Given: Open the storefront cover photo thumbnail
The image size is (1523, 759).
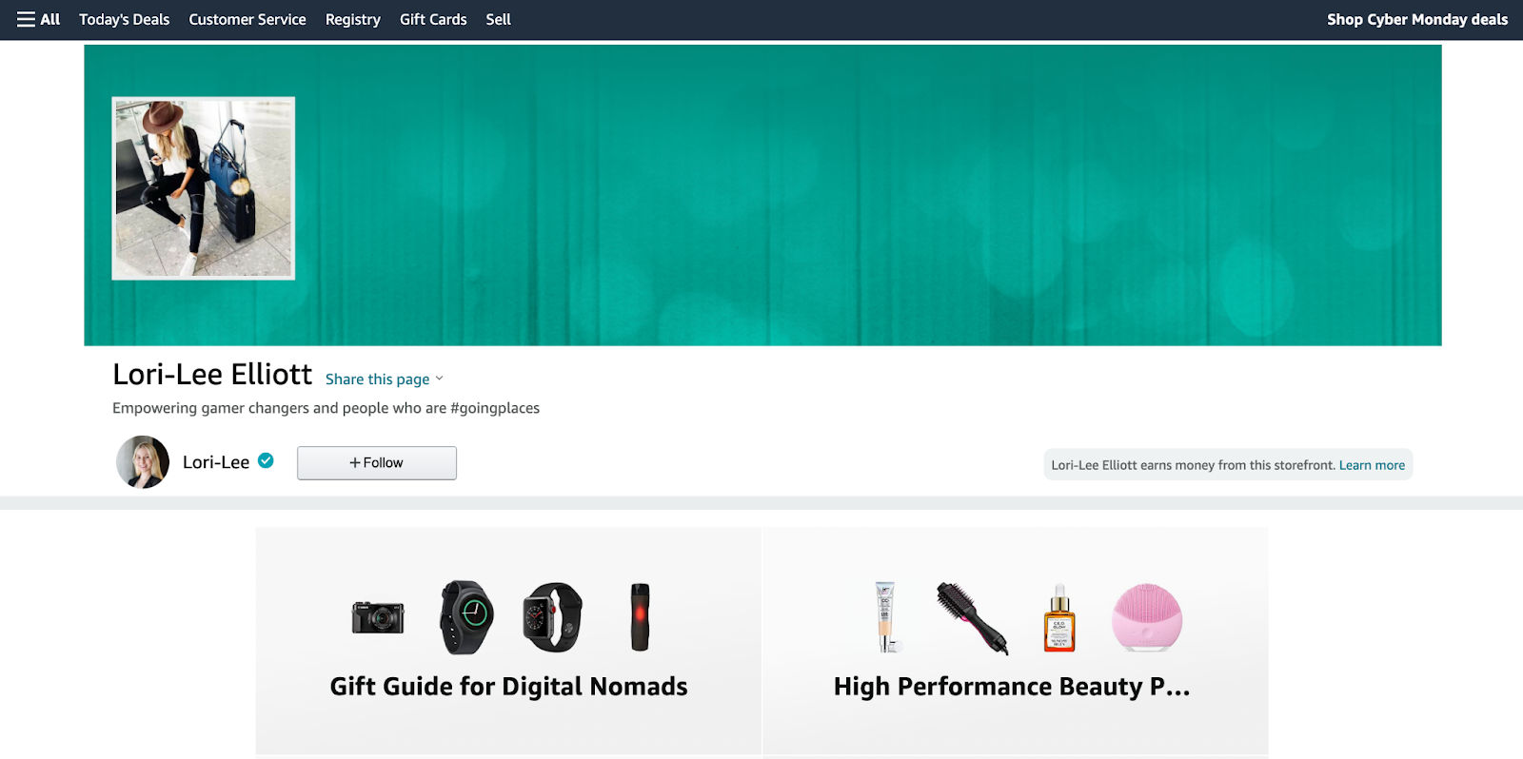Looking at the screenshot, I should 204,188.
